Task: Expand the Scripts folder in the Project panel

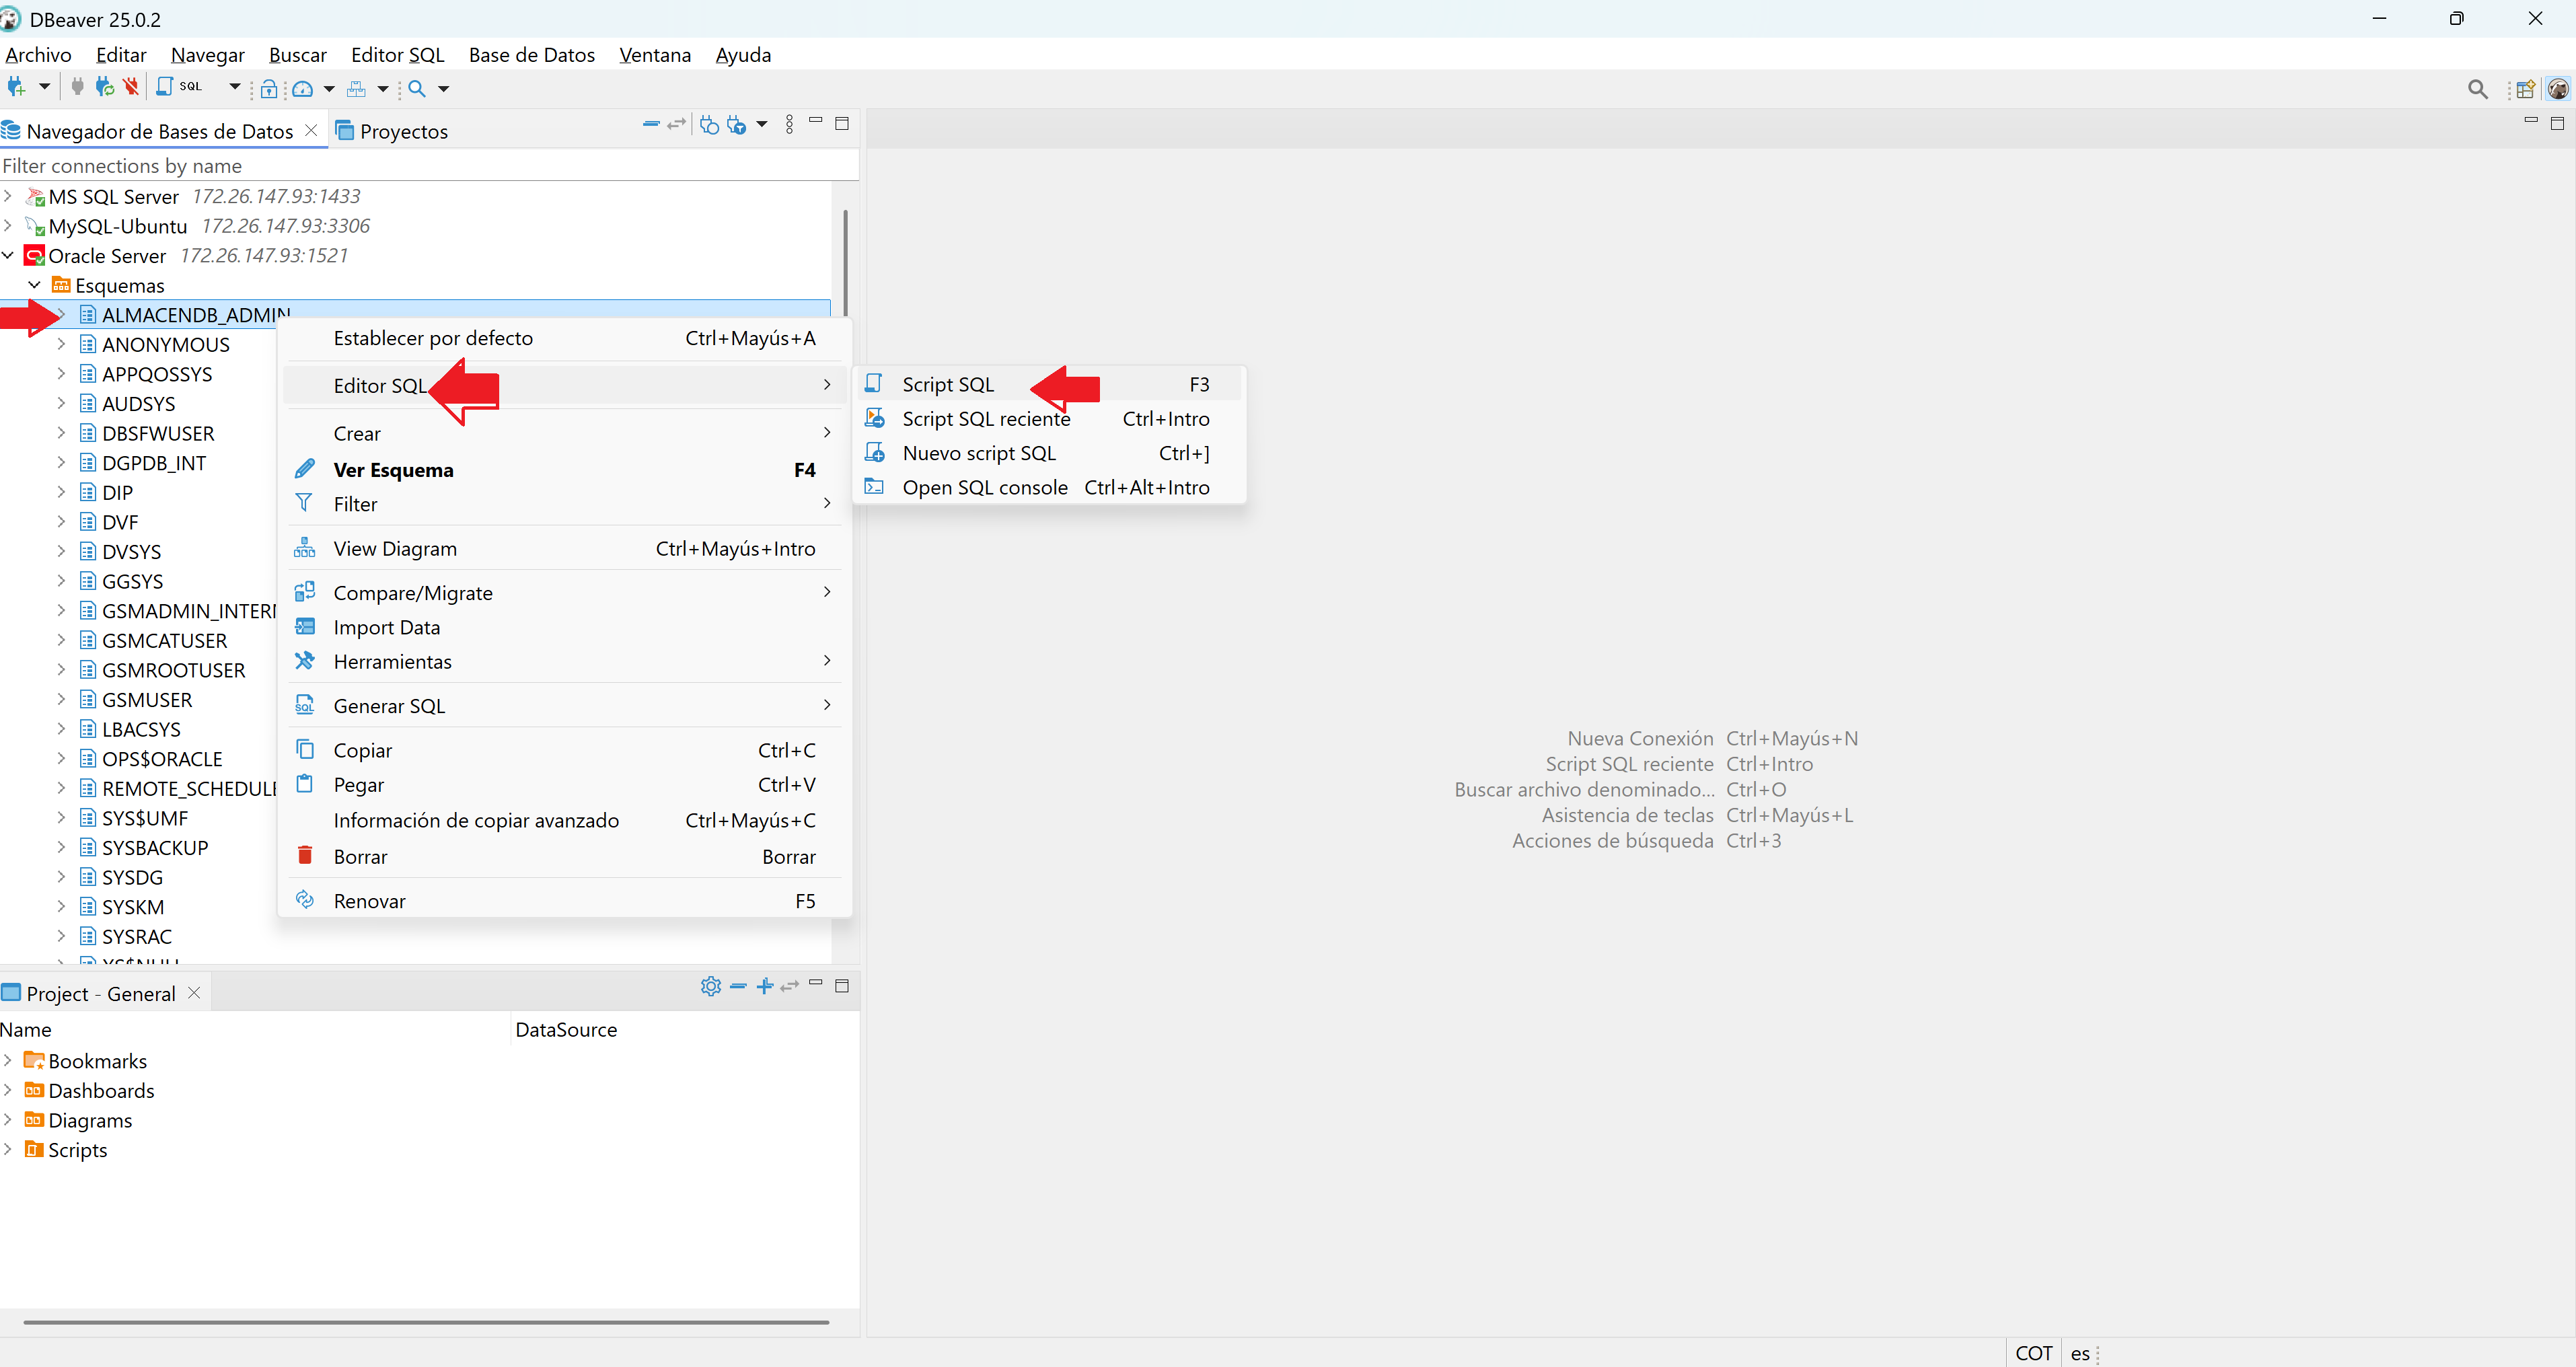Action: click(8, 1149)
